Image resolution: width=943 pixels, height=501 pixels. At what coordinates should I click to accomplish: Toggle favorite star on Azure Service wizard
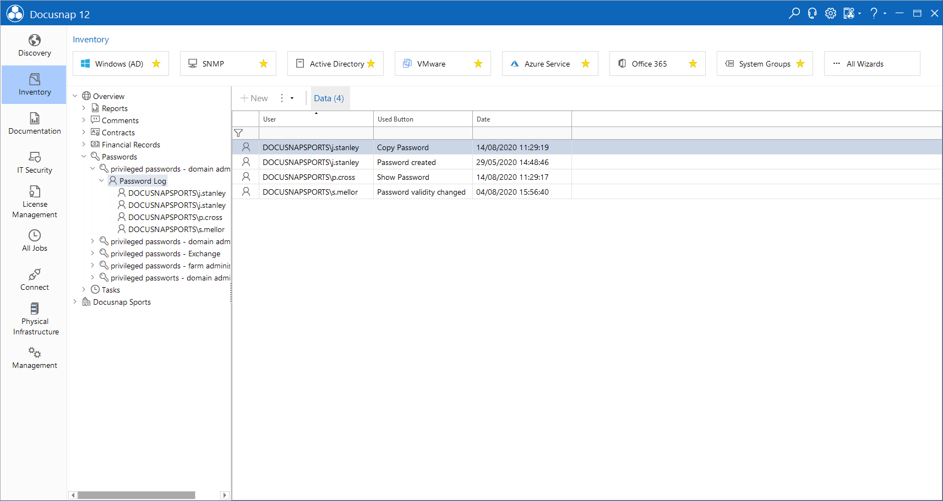click(x=586, y=64)
